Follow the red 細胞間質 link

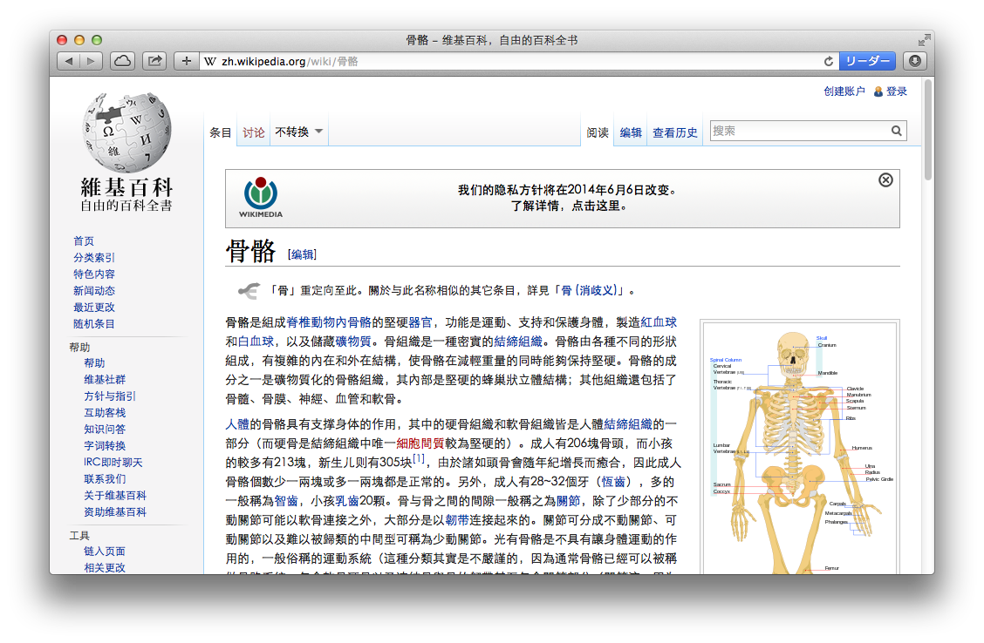pyautogui.click(x=420, y=443)
